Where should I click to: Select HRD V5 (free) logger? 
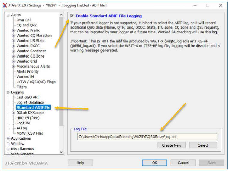28,118
